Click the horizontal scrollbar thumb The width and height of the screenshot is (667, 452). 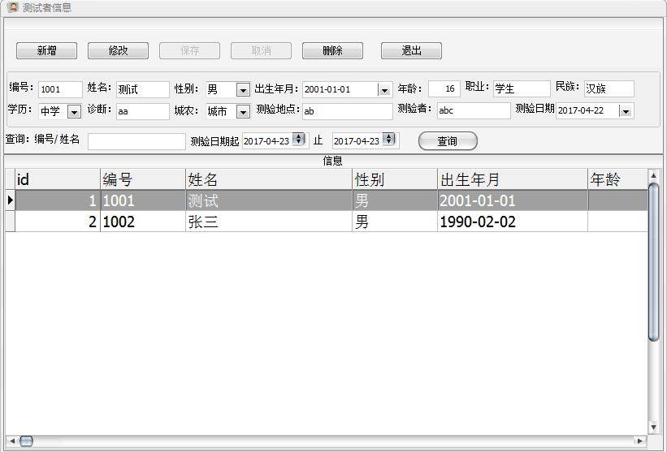(x=26, y=441)
